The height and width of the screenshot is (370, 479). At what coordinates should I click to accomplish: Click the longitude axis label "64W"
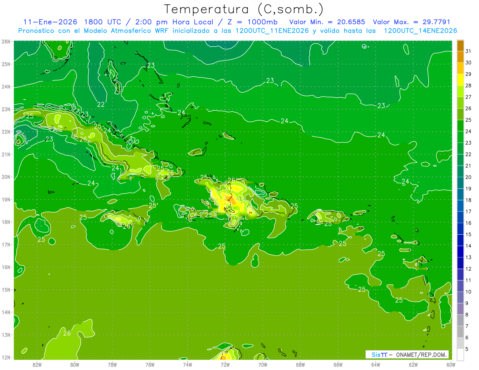pyautogui.click(x=376, y=364)
